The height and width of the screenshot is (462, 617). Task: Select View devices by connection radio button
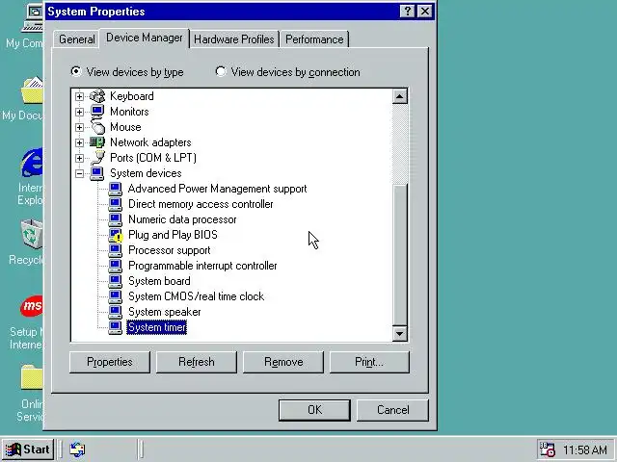(221, 71)
